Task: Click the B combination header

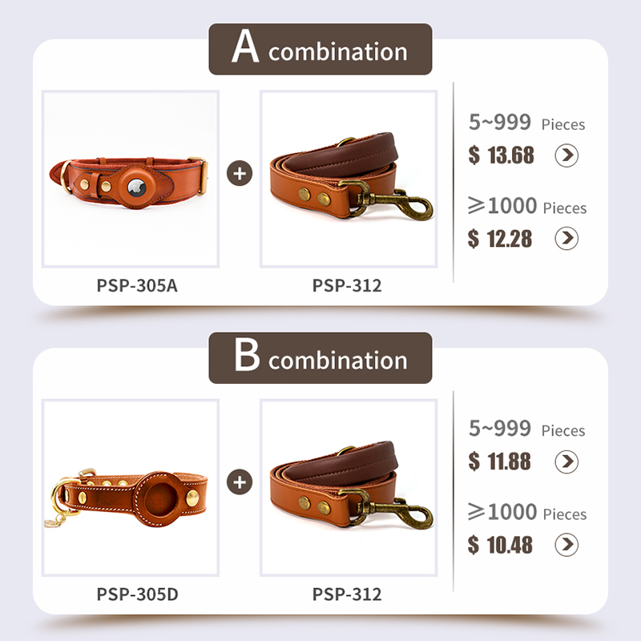Action: coord(320,358)
